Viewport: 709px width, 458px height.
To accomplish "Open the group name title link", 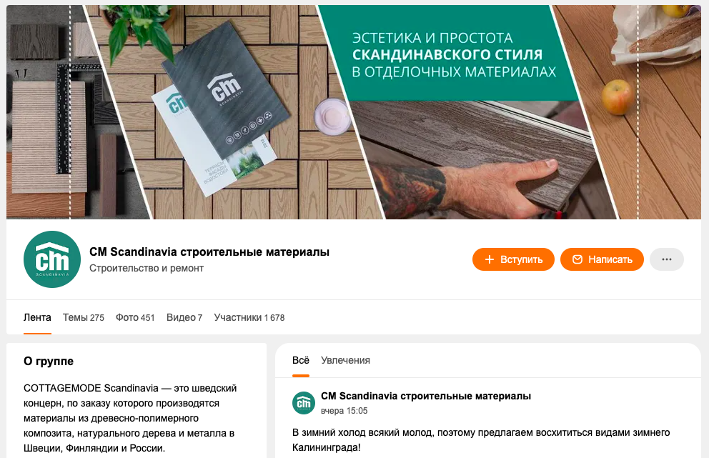I will coord(209,252).
